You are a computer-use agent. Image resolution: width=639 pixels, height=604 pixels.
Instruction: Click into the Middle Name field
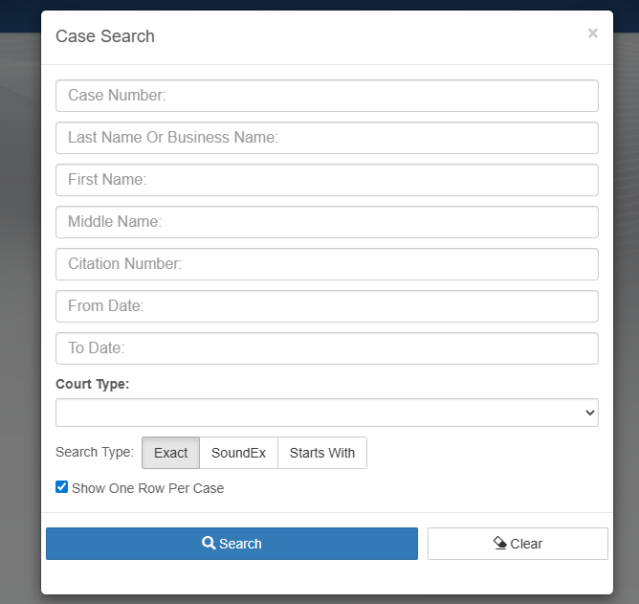326,222
